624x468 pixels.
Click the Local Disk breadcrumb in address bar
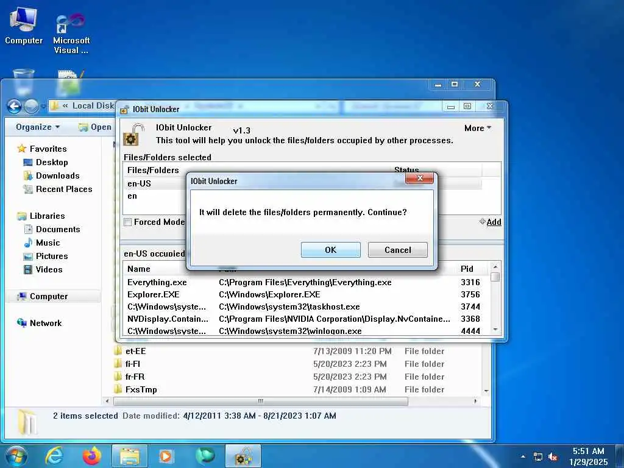click(93, 106)
